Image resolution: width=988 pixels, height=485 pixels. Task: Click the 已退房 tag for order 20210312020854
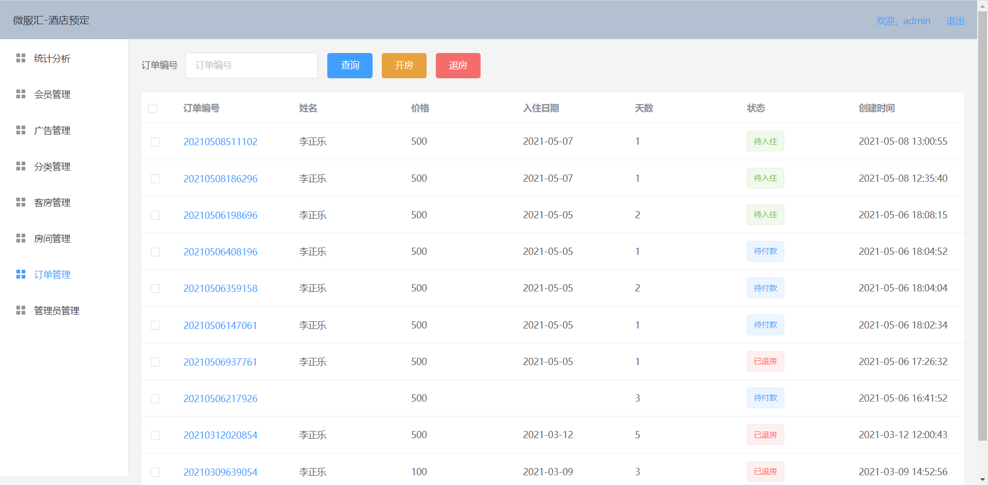pos(765,435)
